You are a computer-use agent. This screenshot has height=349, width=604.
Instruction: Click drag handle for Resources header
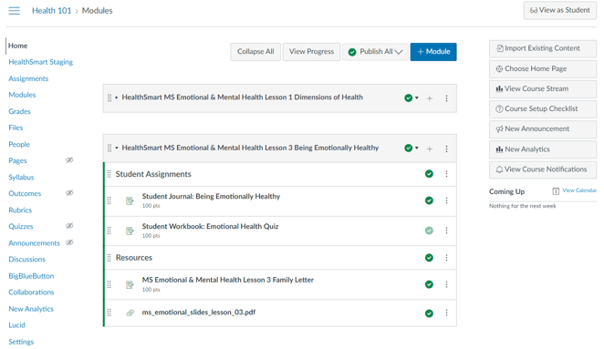click(x=109, y=257)
